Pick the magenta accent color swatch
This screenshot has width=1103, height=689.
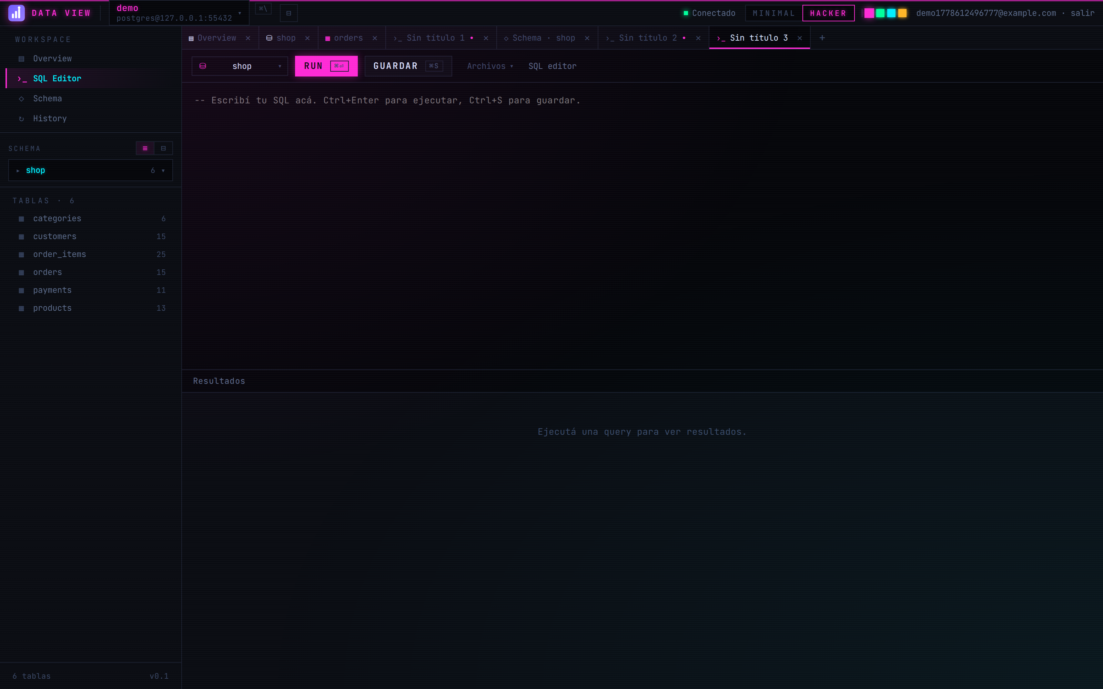point(869,13)
